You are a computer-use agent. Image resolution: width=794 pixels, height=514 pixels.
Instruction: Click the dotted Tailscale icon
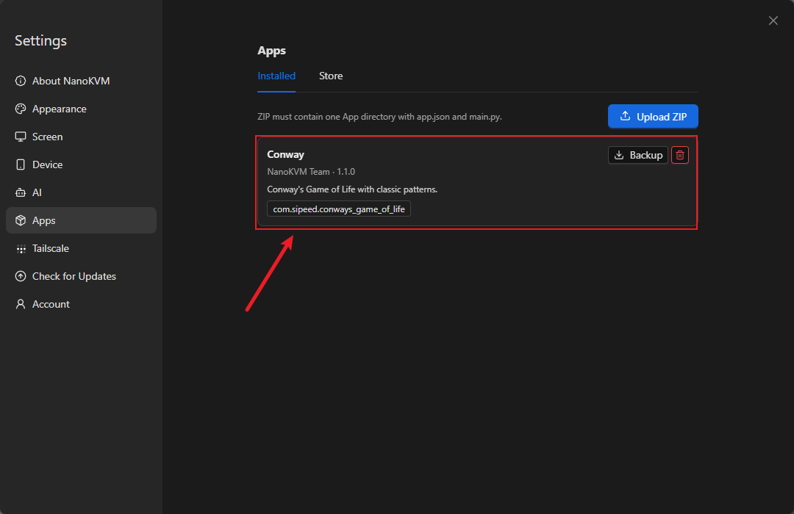pyautogui.click(x=21, y=248)
